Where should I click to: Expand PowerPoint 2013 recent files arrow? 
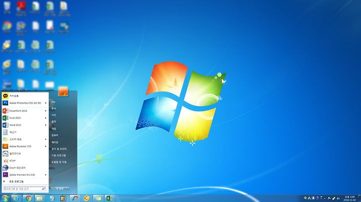pos(46,111)
